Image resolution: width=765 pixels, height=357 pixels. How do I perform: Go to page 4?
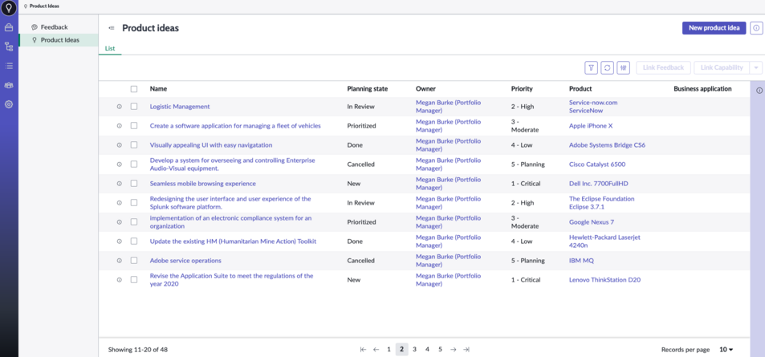coord(427,349)
